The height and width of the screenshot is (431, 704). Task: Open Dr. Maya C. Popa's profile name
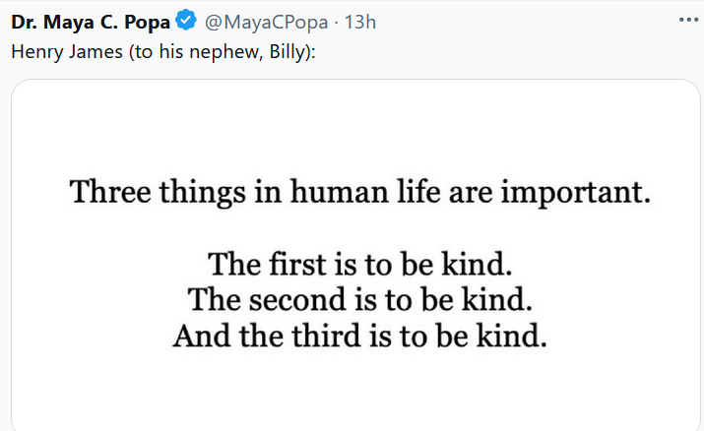point(91,22)
